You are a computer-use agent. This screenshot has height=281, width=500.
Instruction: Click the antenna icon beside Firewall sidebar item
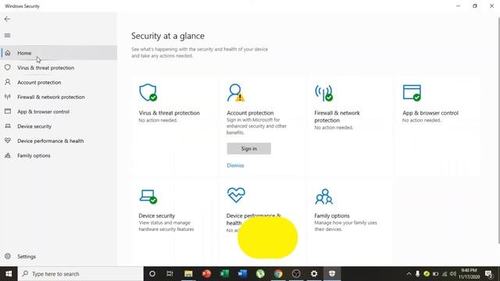pos(8,97)
